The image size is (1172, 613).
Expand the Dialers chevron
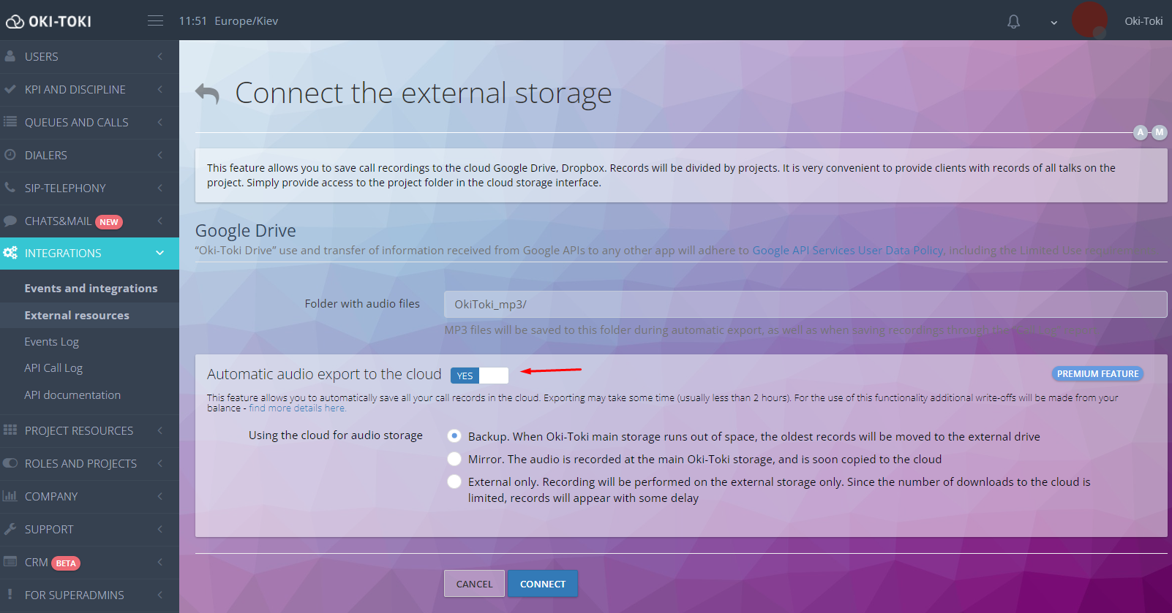point(160,155)
